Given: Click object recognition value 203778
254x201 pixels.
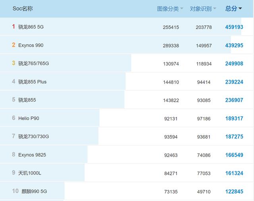Looking at the screenshot, I should coord(204,27).
